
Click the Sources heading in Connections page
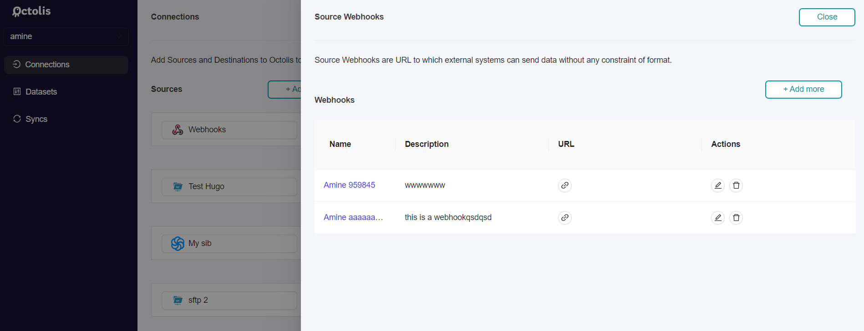coord(166,89)
